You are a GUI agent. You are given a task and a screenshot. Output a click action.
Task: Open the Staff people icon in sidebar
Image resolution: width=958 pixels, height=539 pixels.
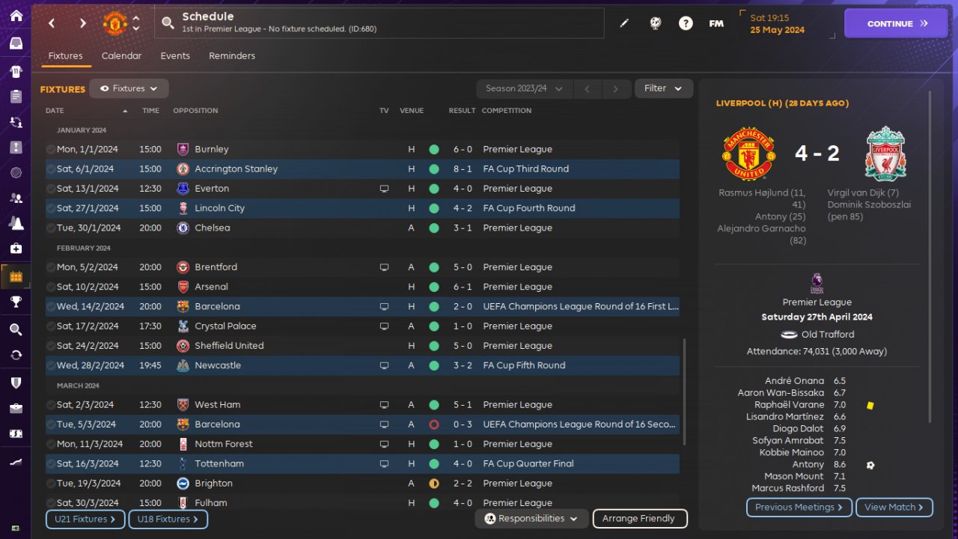point(16,198)
